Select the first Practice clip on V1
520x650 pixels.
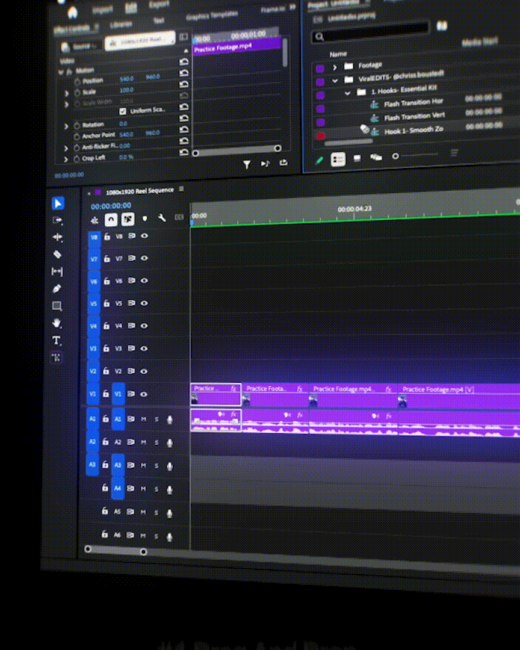[x=215, y=395]
